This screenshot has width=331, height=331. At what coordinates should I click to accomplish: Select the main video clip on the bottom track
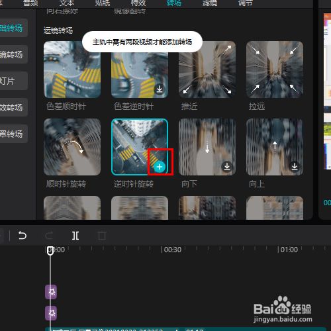click(x=185, y=329)
